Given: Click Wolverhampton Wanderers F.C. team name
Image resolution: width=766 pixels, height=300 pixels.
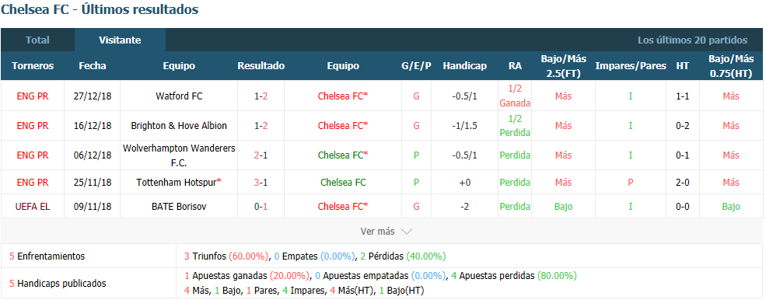Looking at the screenshot, I should [179, 155].
